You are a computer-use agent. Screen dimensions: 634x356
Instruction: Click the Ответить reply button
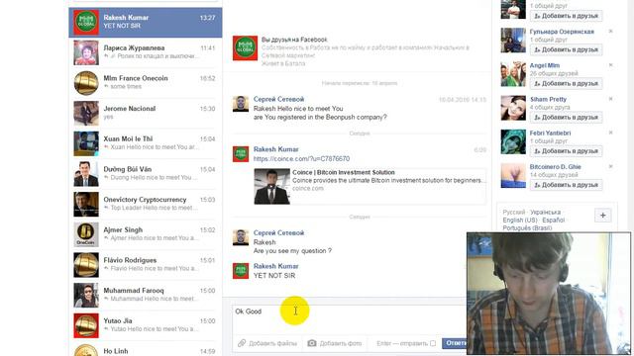tap(454, 343)
